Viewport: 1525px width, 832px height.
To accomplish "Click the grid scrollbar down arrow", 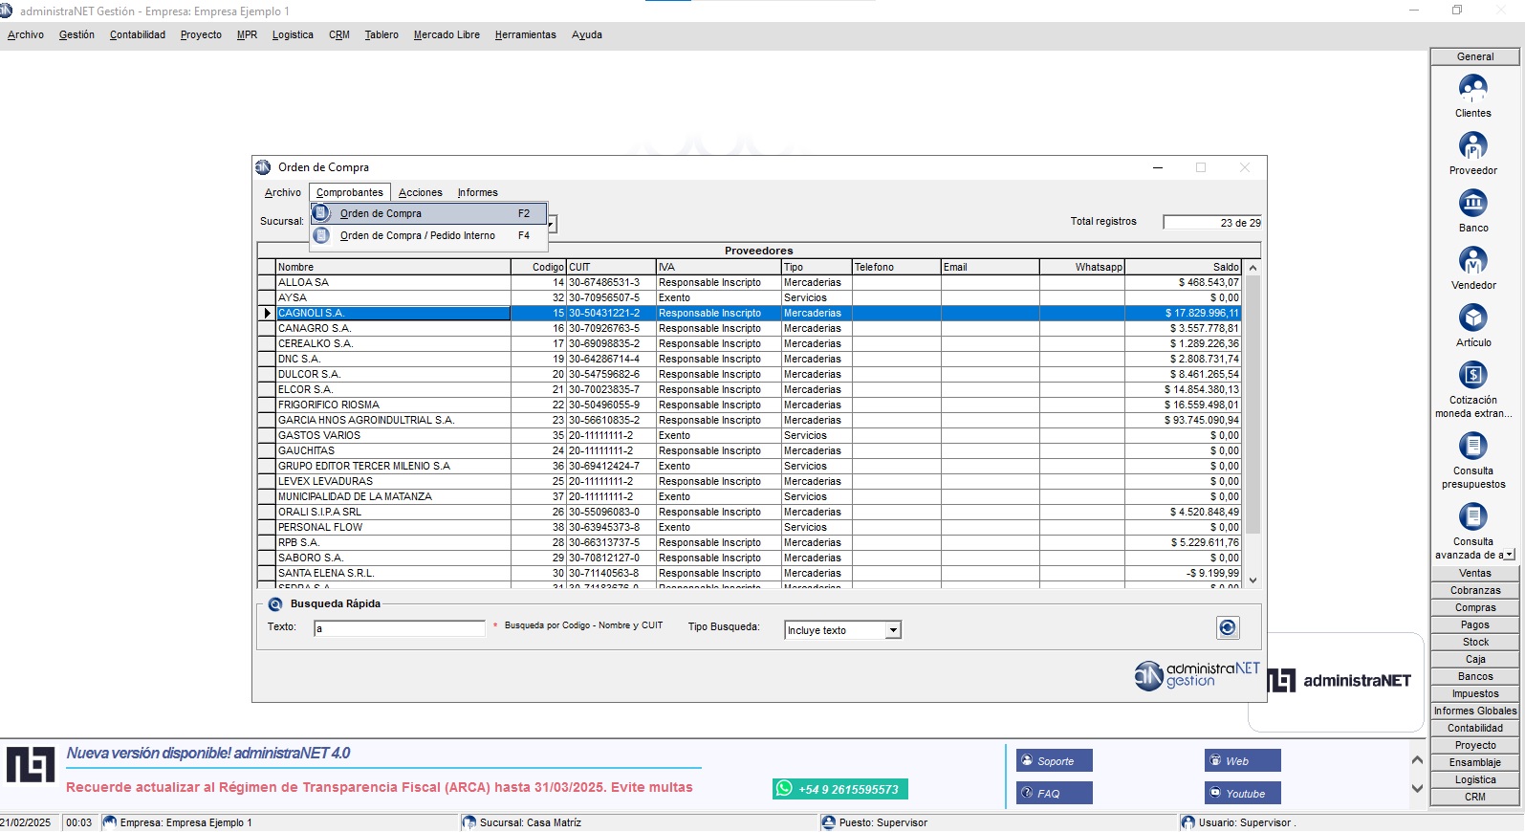I will (x=1253, y=580).
